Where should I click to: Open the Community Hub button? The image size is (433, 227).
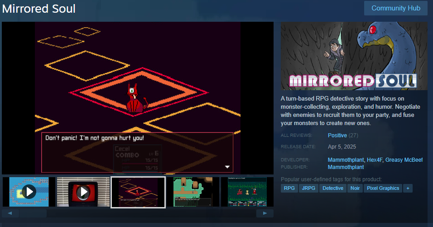(x=396, y=8)
